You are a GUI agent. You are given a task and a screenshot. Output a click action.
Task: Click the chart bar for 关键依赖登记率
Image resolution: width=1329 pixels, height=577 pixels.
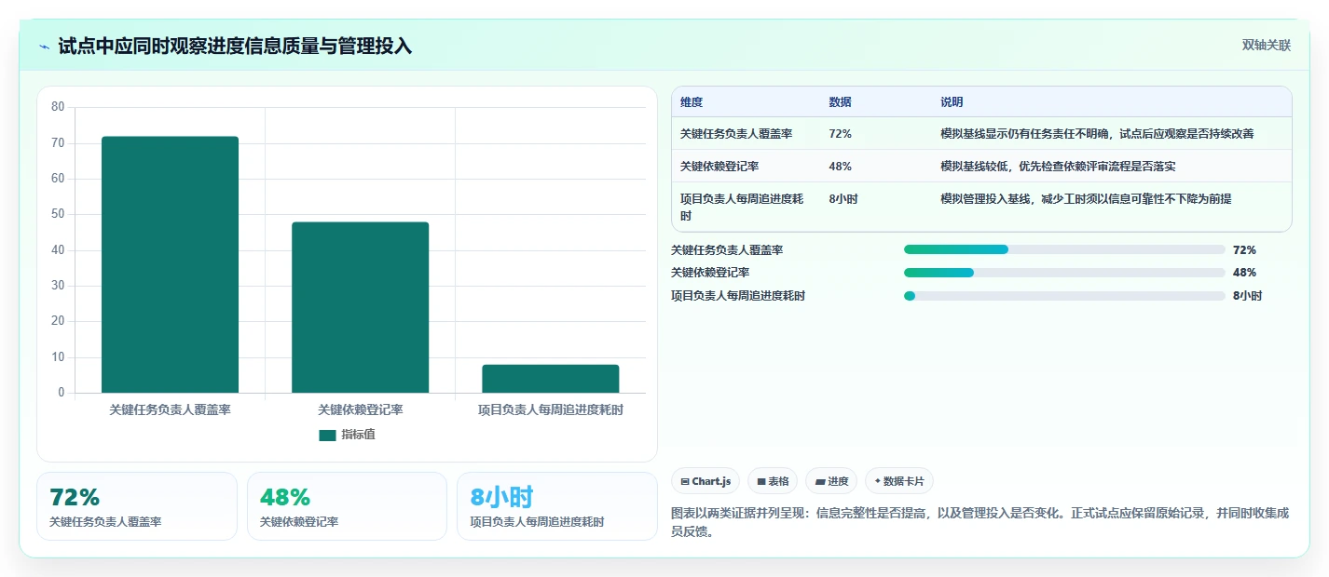(360, 307)
